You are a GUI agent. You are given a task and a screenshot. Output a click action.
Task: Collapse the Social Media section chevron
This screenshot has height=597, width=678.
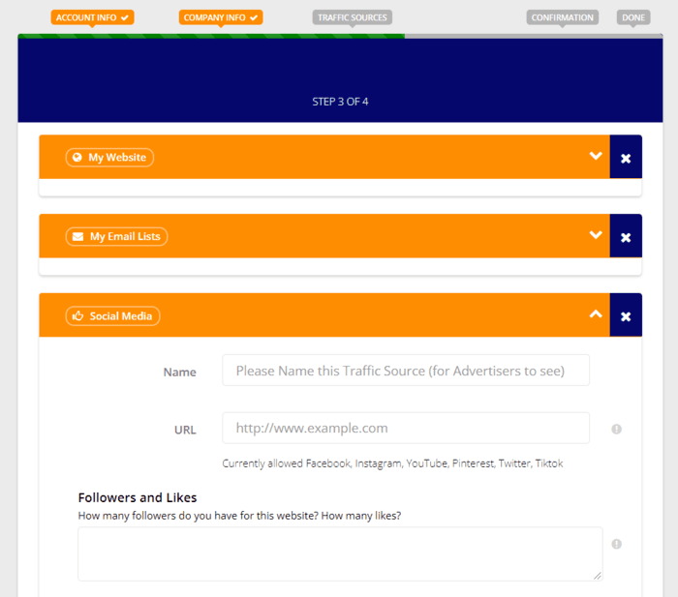point(596,314)
